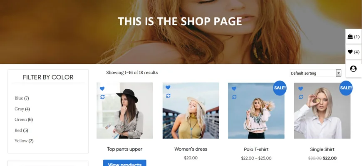The image size is (362, 166).
Task: Click compare icon on Single Shirt
Action: [301, 97]
